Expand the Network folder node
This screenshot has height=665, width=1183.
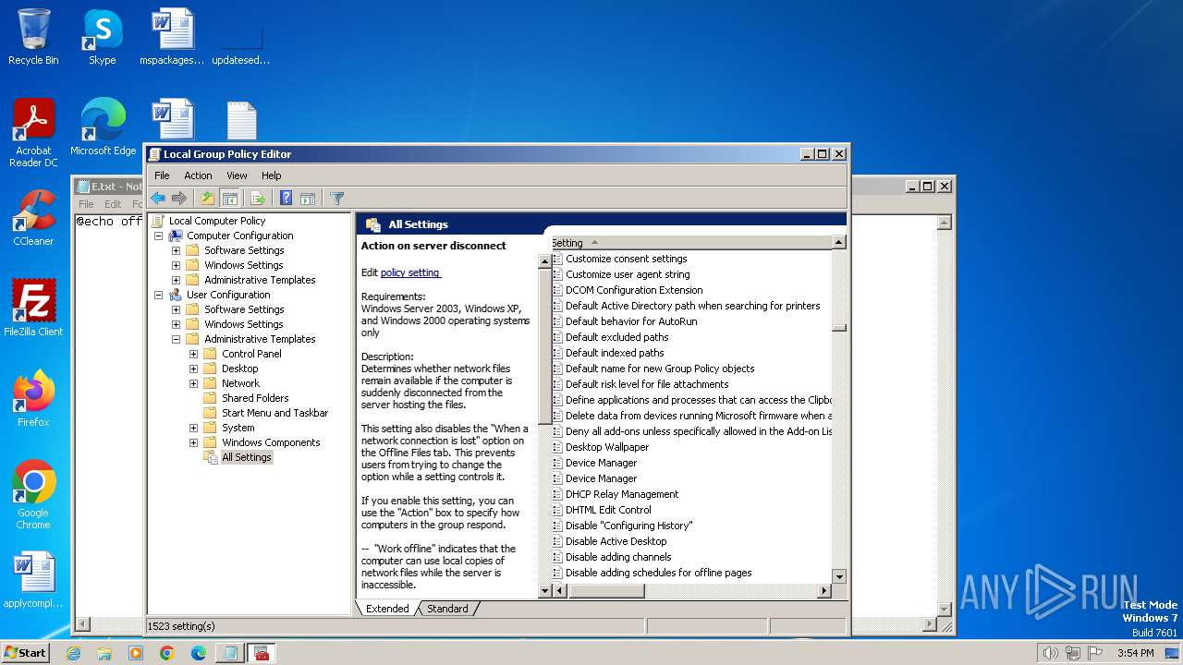click(x=193, y=383)
